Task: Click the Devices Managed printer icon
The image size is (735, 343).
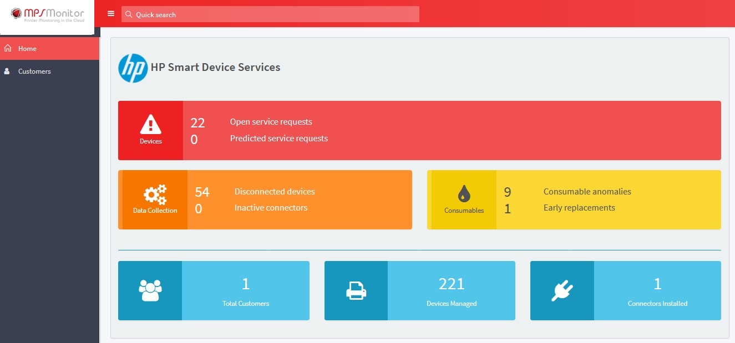Action: (356, 290)
